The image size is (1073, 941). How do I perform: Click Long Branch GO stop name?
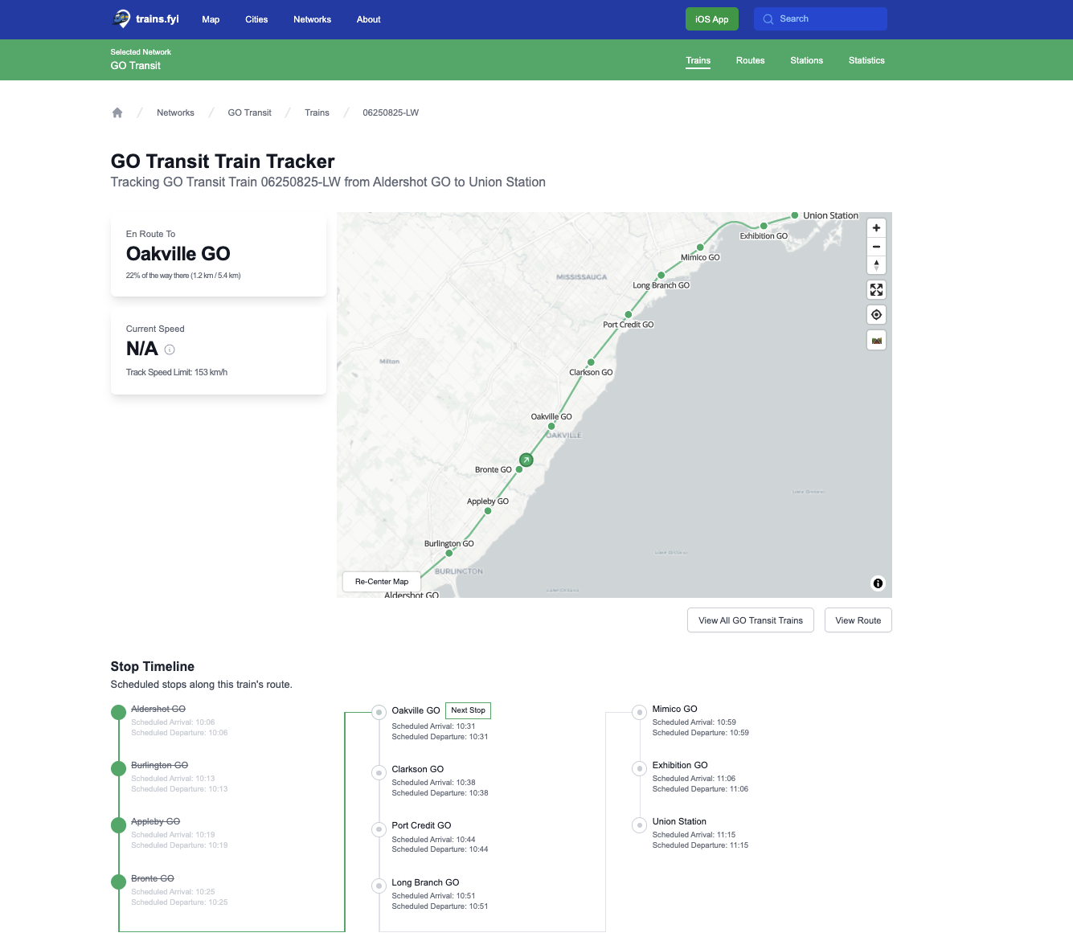425,882
